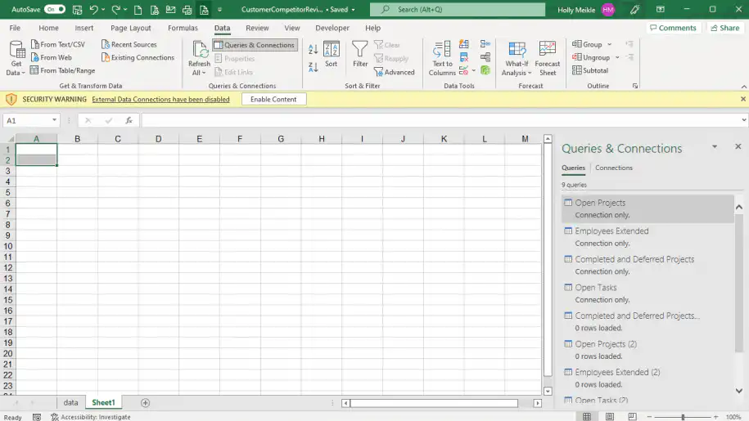Switch to the Insert tab
The width and height of the screenshot is (749, 421).
(x=84, y=28)
